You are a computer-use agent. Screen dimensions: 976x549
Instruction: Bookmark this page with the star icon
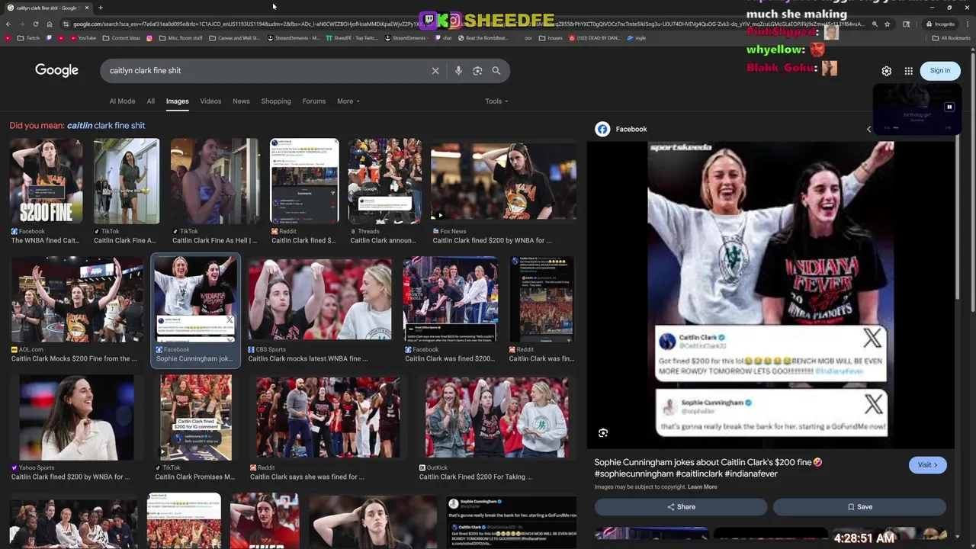point(887,24)
